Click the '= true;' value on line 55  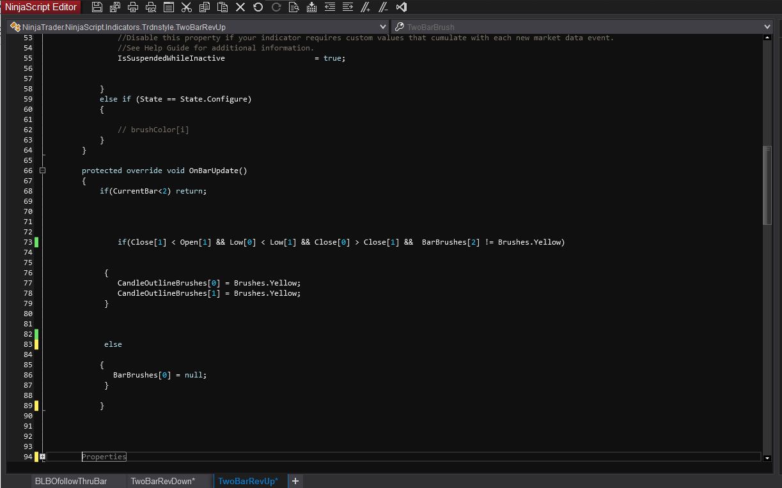click(330, 58)
